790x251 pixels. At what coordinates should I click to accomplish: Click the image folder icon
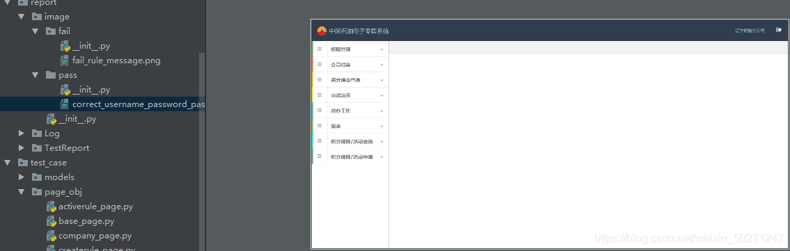pyautogui.click(x=36, y=17)
